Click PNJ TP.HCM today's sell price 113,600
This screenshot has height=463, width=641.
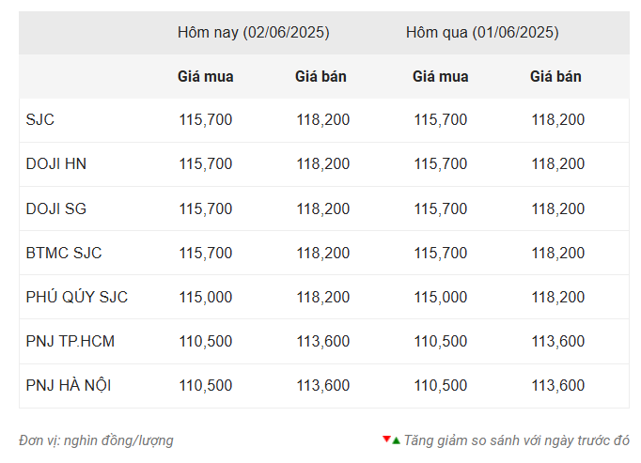pos(323,341)
